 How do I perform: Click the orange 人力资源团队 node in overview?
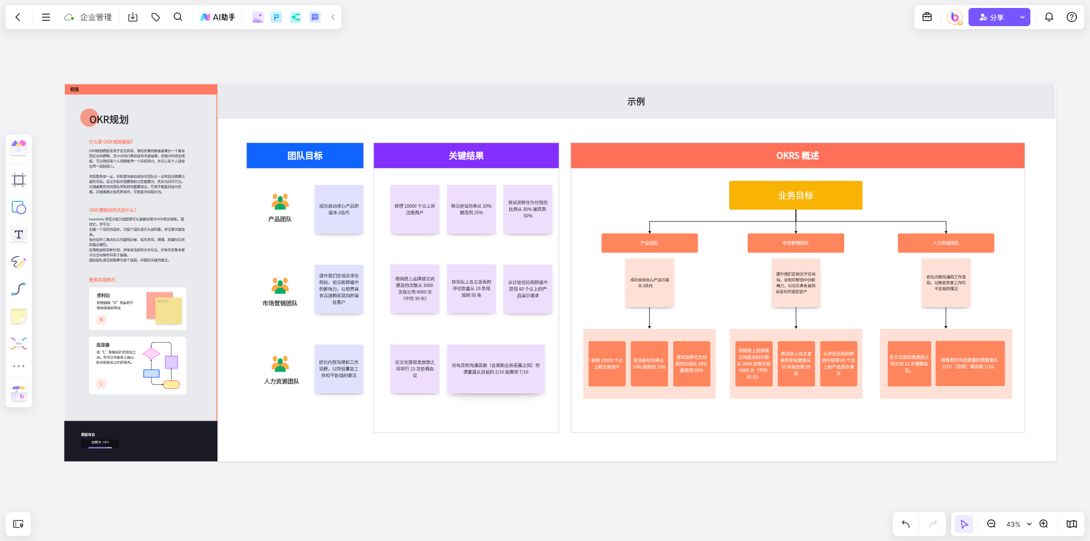click(x=946, y=243)
